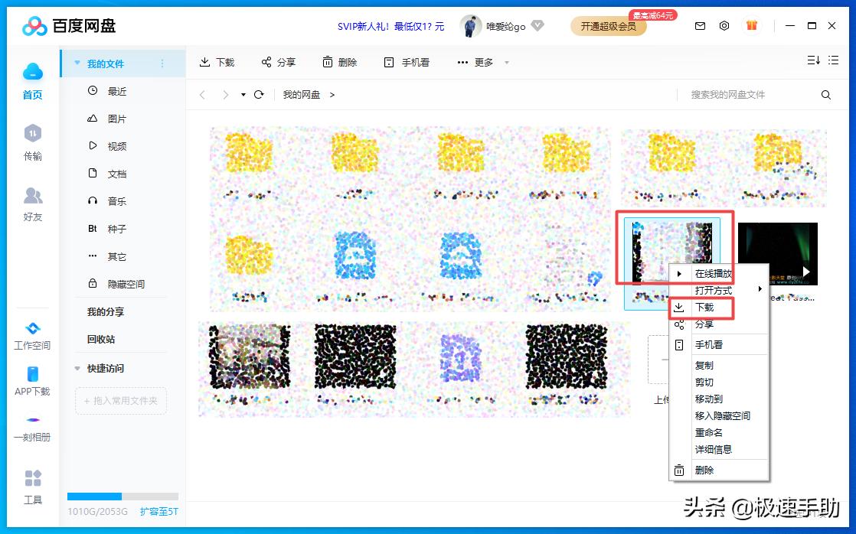This screenshot has width=856, height=534.
Task: Choose 在线播放 in context menu
Action: [x=719, y=273]
